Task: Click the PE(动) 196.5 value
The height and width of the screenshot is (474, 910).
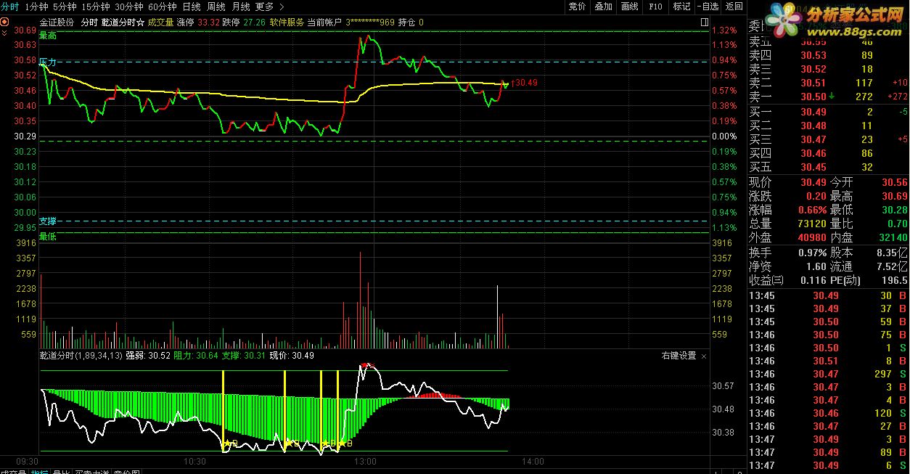Action: (895, 280)
